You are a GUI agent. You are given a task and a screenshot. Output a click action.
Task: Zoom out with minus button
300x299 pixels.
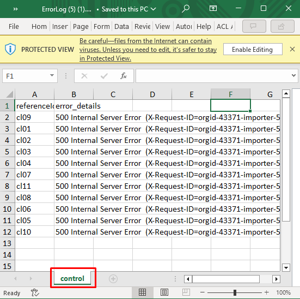[x=203, y=292]
